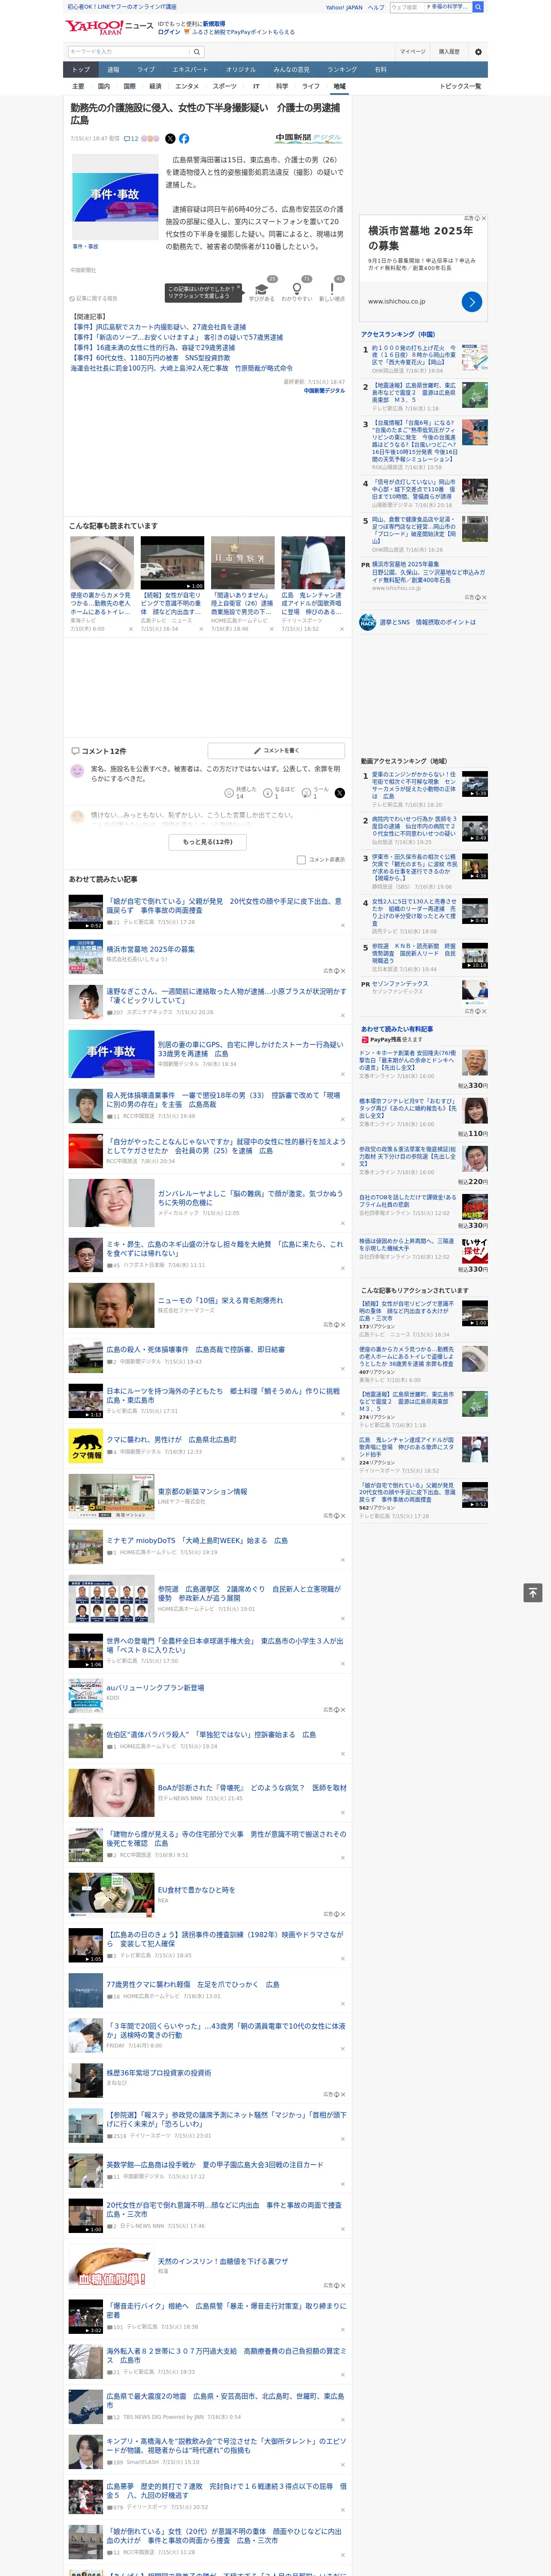Open 東京の新築マンション情報 ad
The image size is (551, 2576).
(x=202, y=1491)
